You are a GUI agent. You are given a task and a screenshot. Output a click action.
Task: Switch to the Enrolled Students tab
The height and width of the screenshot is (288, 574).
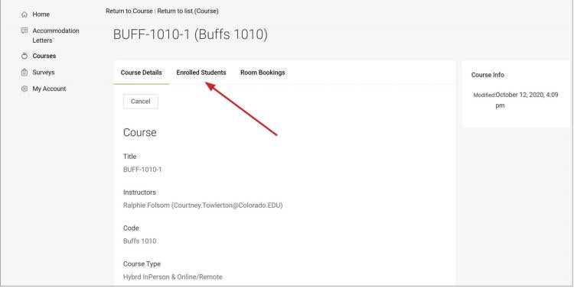(x=201, y=73)
